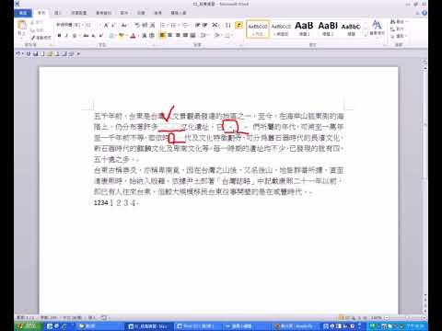Select Distributed alignment

tap(192, 36)
